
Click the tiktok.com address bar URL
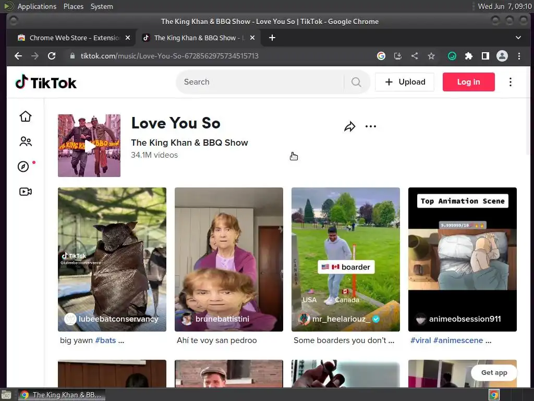point(169,56)
